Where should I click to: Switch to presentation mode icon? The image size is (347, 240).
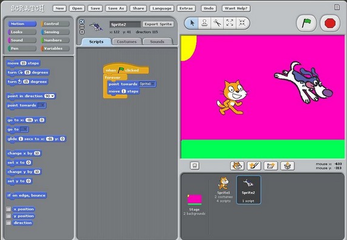pos(195,165)
